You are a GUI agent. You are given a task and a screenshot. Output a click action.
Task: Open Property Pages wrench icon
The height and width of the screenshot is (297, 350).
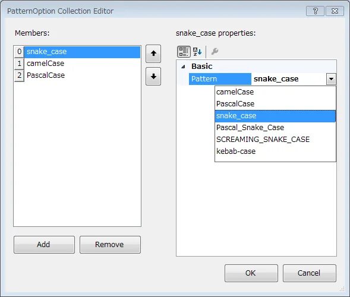pos(215,52)
